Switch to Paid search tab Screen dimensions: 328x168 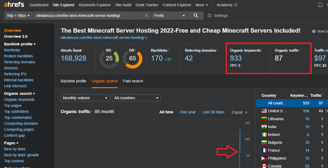pyautogui.click(x=133, y=81)
